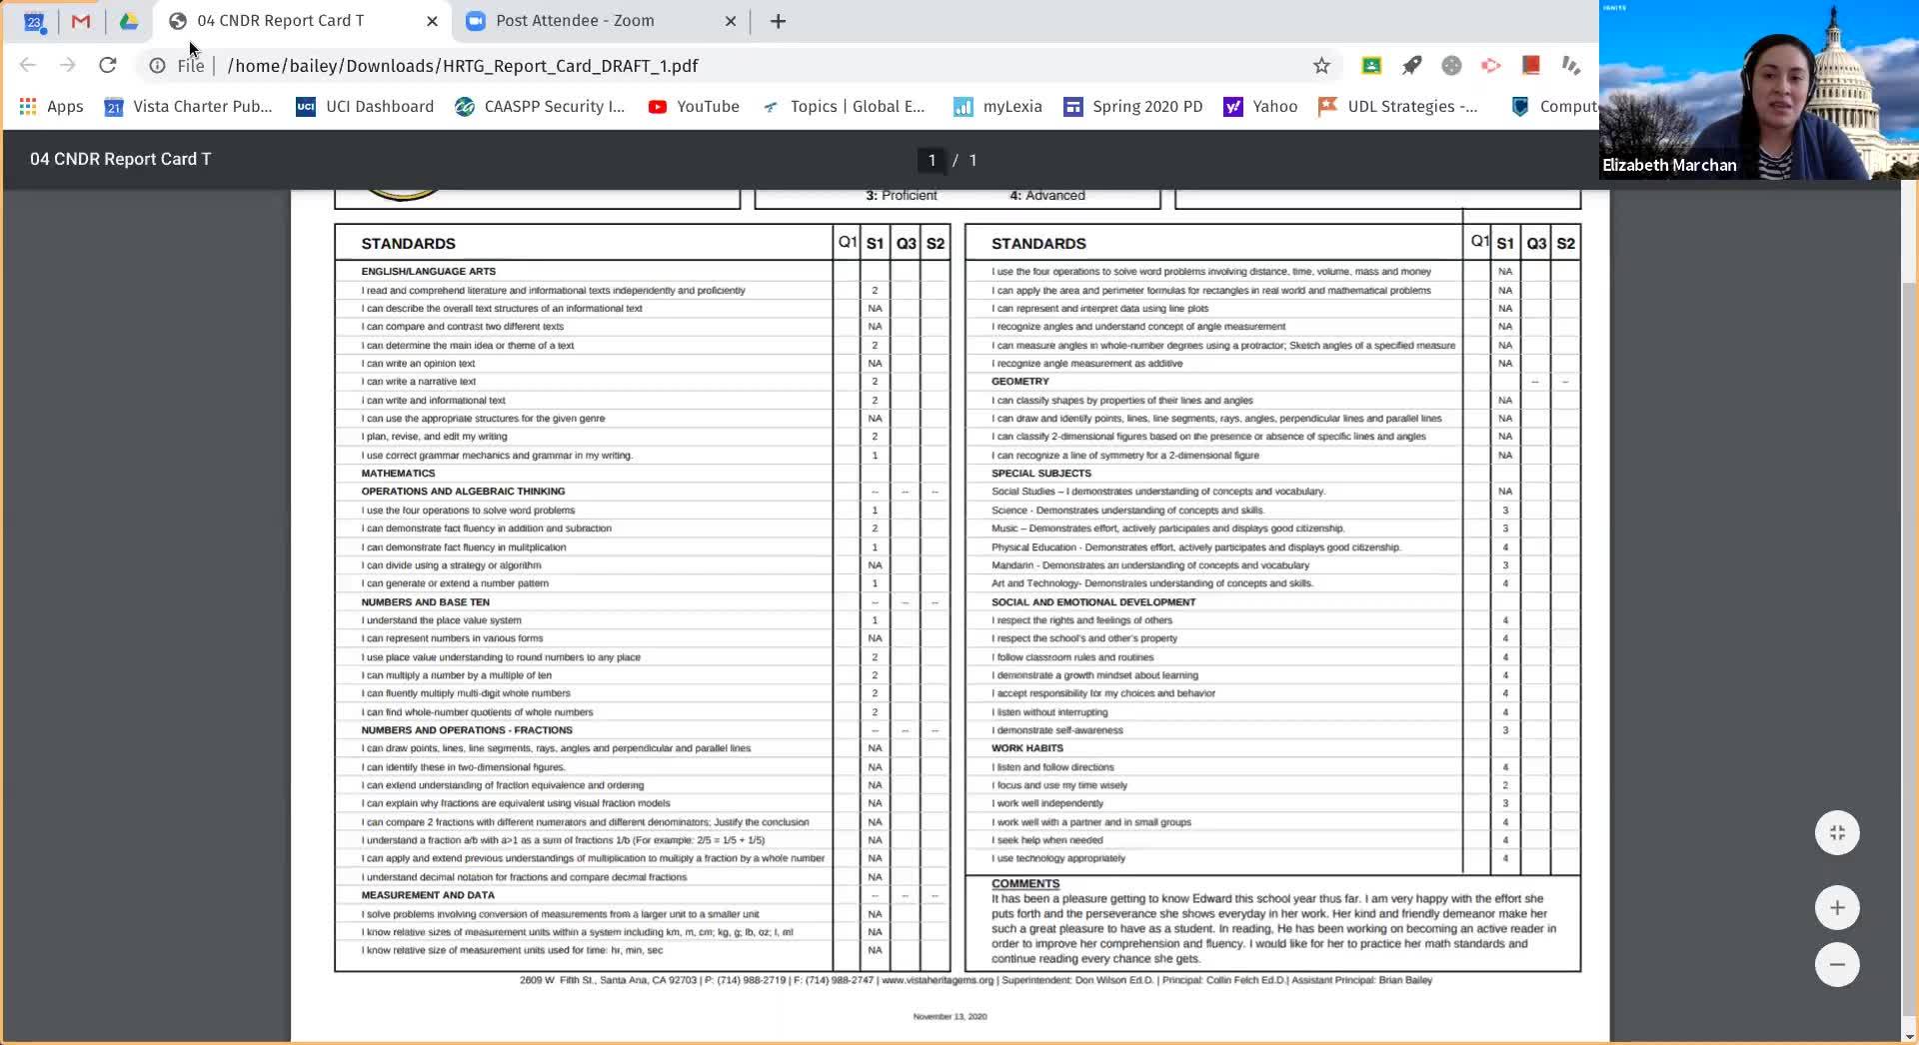The image size is (1919, 1045).
Task: Bookmark this page with the star icon
Action: tap(1321, 65)
